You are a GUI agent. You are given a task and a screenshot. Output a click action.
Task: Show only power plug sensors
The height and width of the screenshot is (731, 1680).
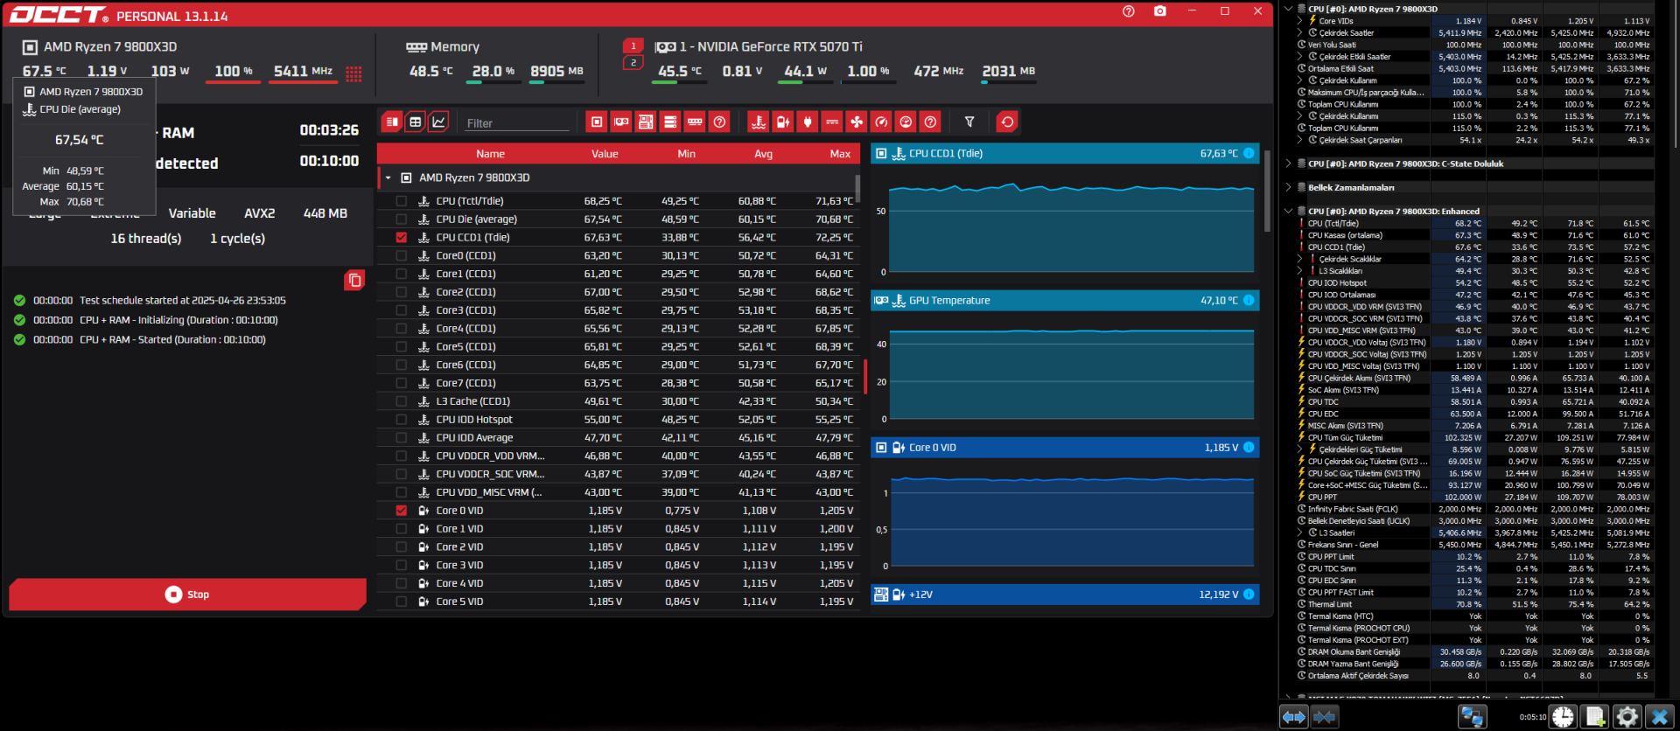(808, 122)
